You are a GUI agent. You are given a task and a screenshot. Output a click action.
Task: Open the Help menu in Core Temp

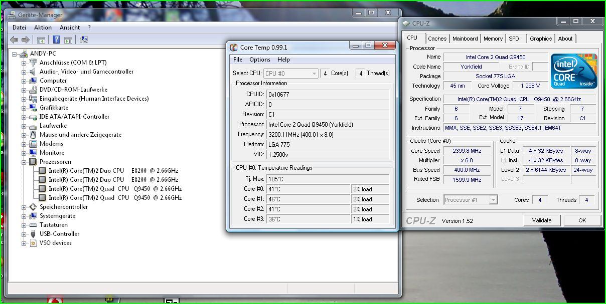pos(283,60)
